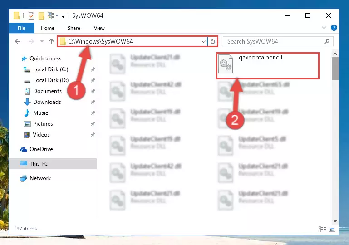
Task: Select This PC in the navigation pane
Action: pos(53,163)
